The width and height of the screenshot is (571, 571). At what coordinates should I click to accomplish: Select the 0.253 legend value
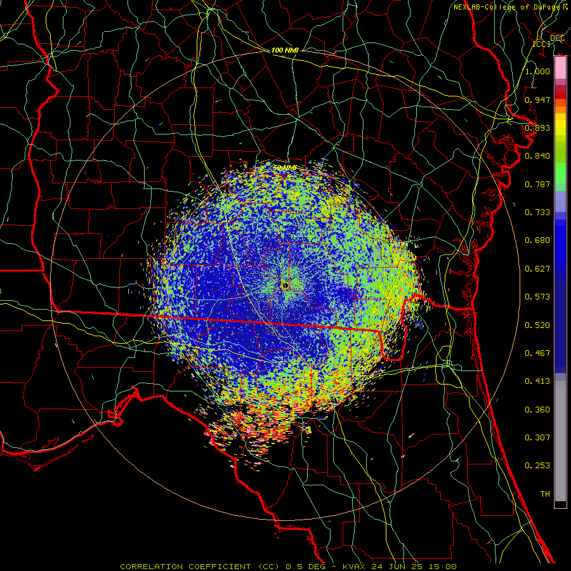pyautogui.click(x=537, y=466)
